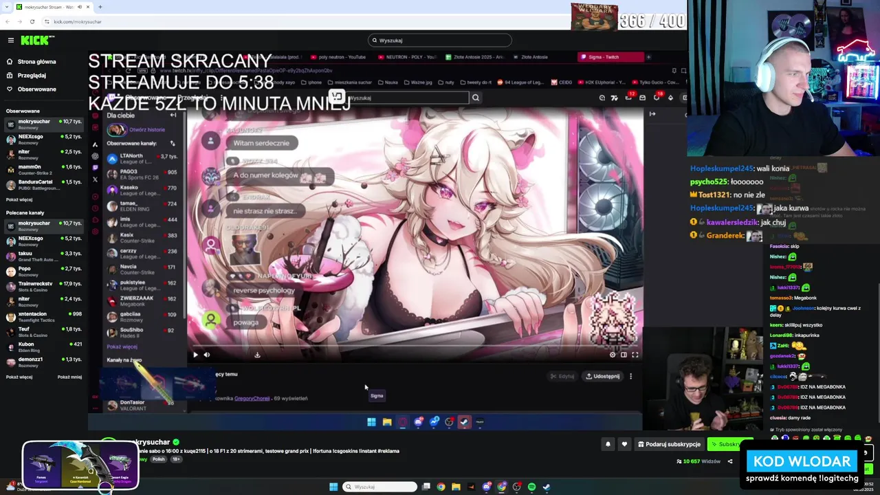The width and height of the screenshot is (880, 495).
Task: Toggle fullscreen on Twitch clip
Action: click(635, 355)
